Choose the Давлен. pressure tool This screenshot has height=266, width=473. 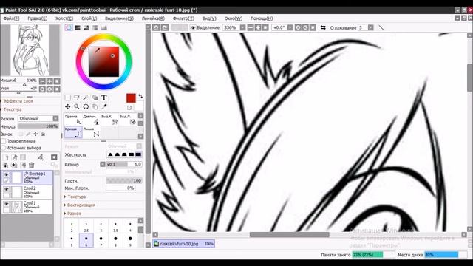[91, 120]
